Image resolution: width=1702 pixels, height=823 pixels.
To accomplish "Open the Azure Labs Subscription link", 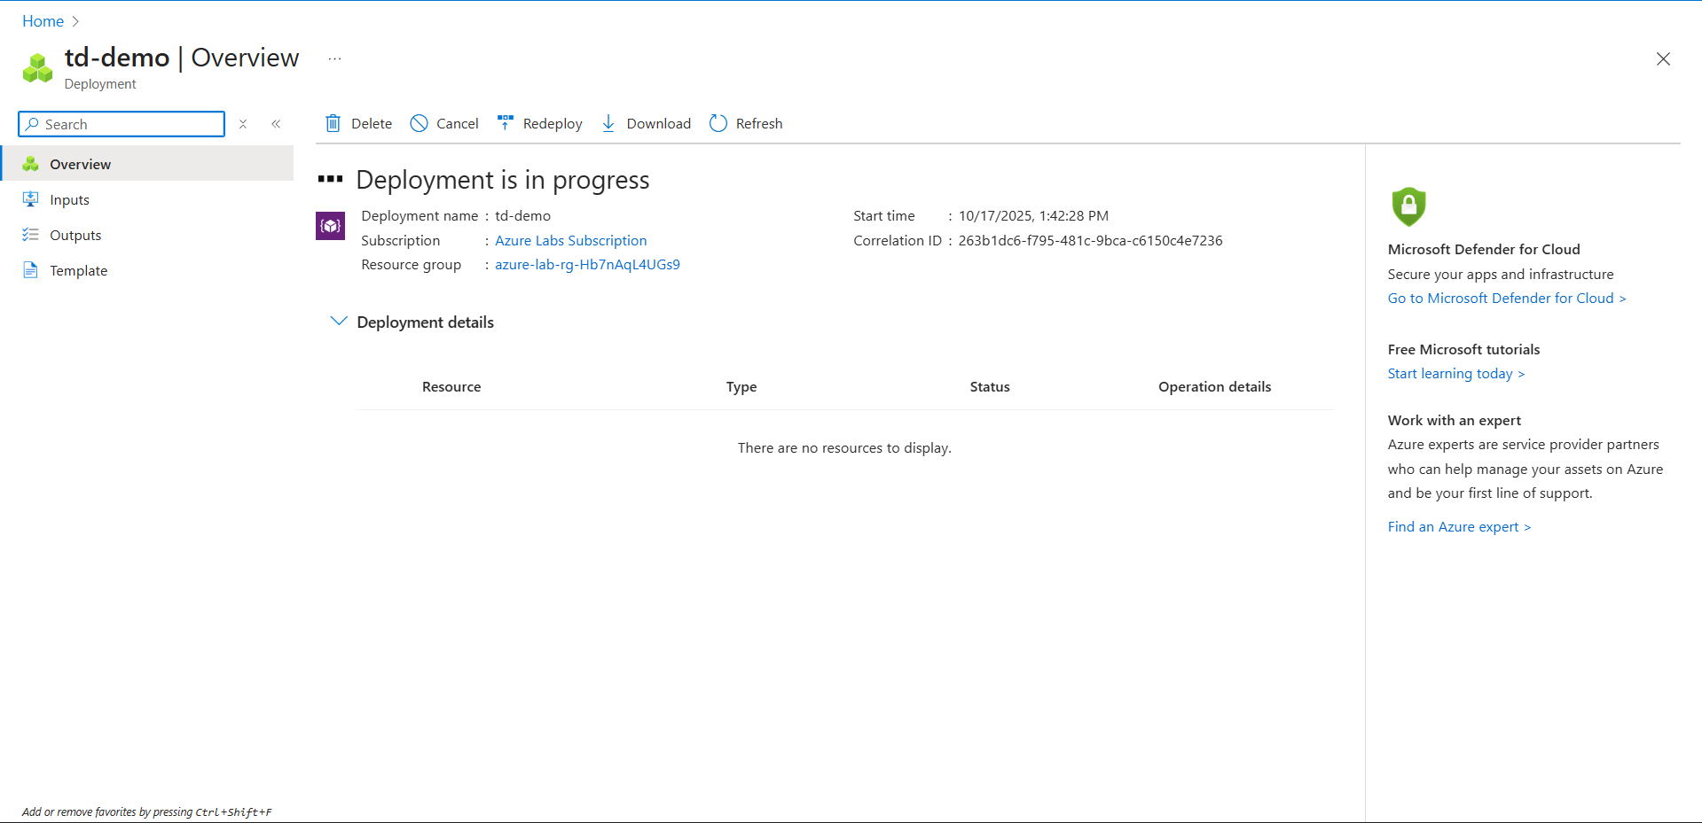I will [x=570, y=241].
